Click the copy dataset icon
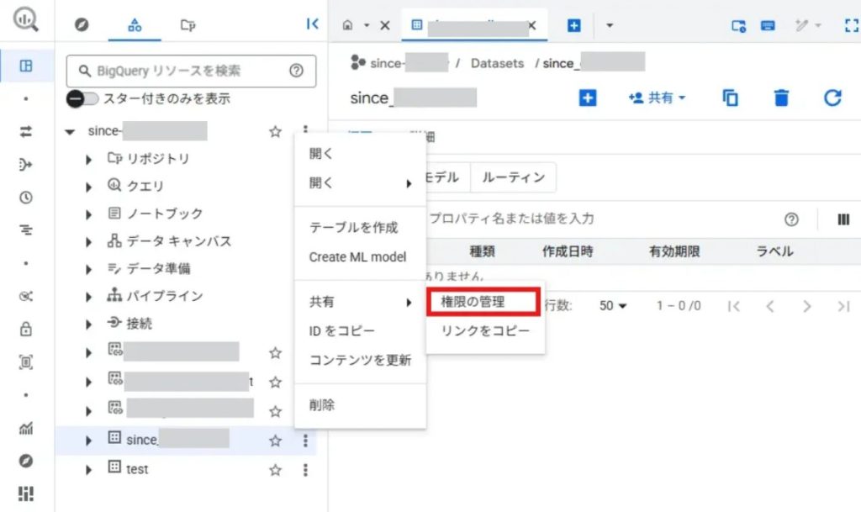The image size is (861, 512). click(731, 98)
